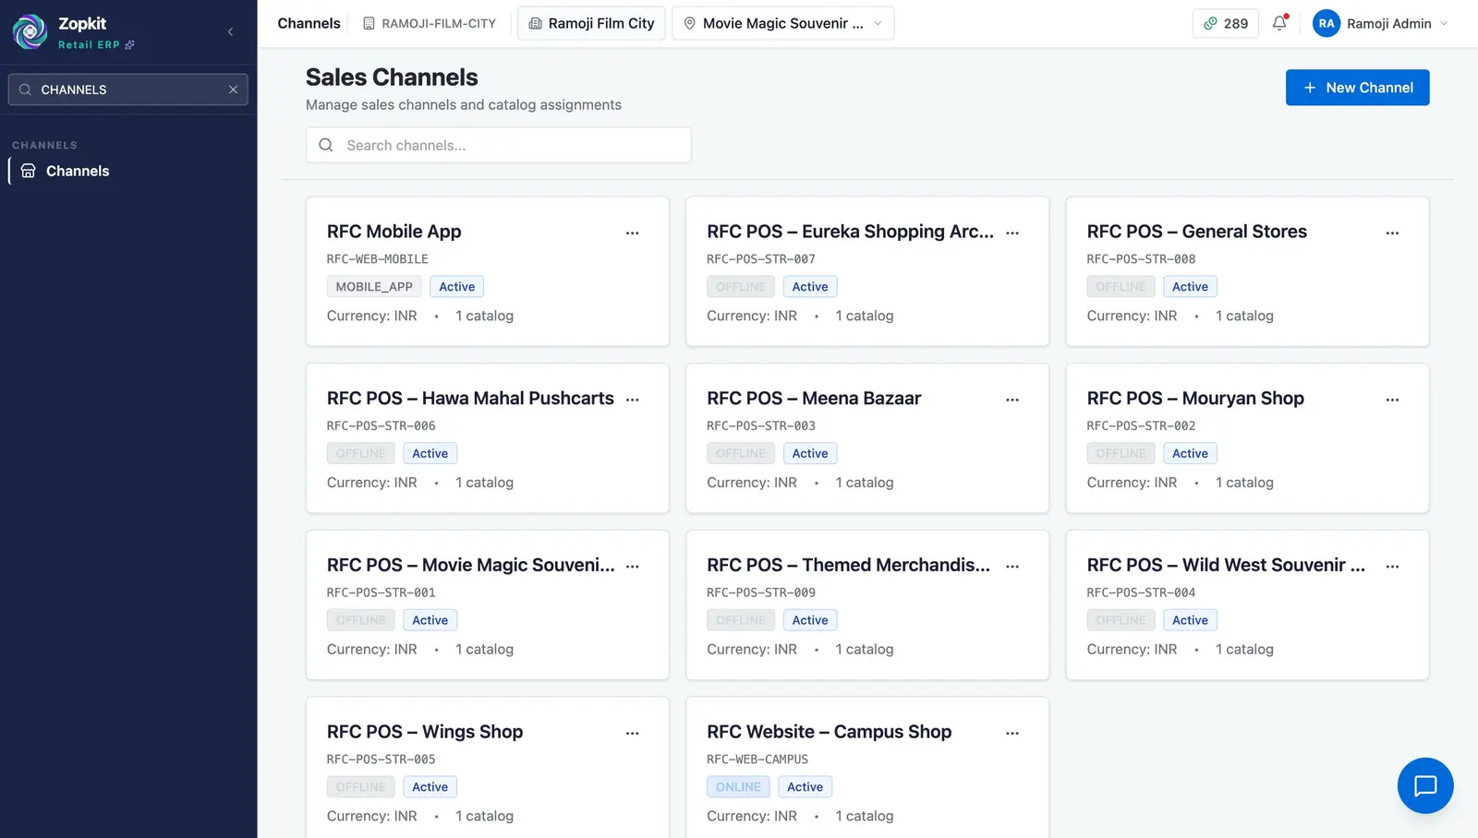This screenshot has width=1478, height=838.
Task: Open options menu for Movie Magic Souvenir card
Action: (x=632, y=566)
